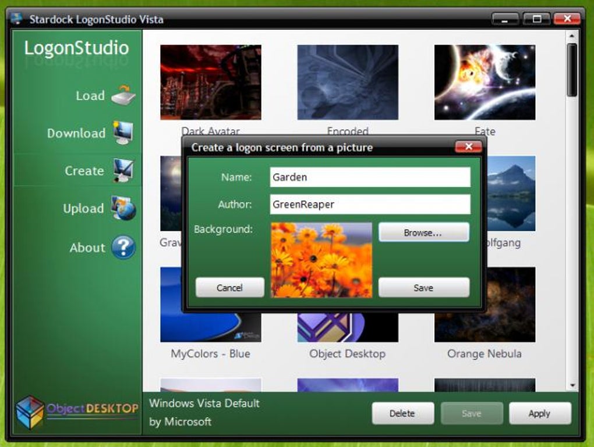The height and width of the screenshot is (447, 594).
Task: Click the LogonStudio title bar app icon
Action: tap(17, 19)
